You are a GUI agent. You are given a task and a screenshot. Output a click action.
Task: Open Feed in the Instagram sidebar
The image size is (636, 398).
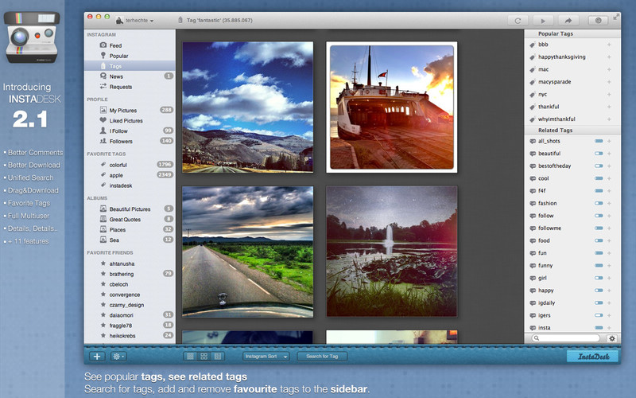pyautogui.click(x=116, y=45)
